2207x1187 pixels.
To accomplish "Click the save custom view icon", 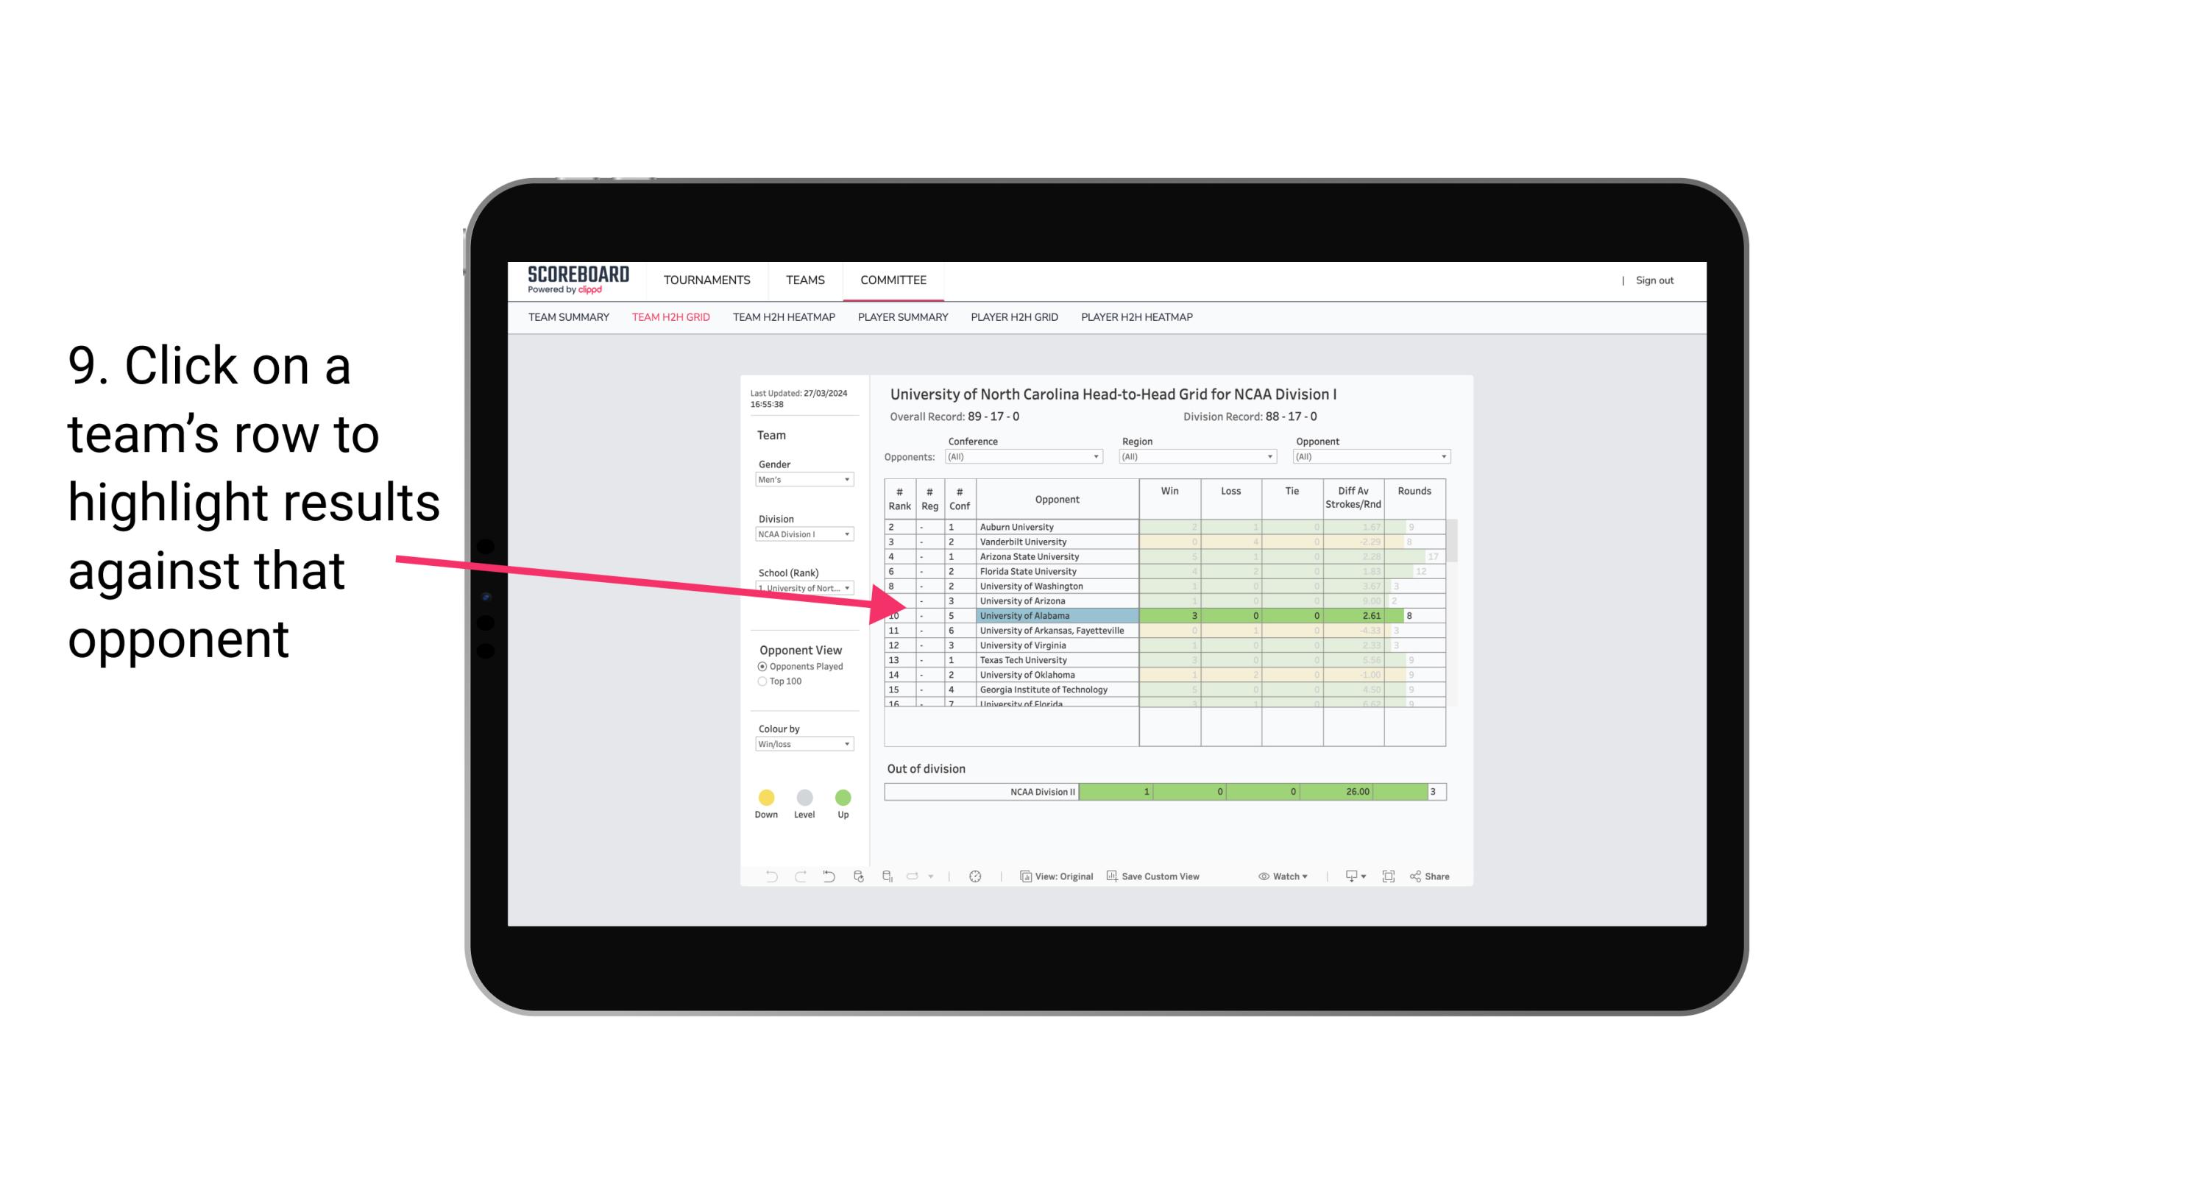I will tap(1112, 879).
